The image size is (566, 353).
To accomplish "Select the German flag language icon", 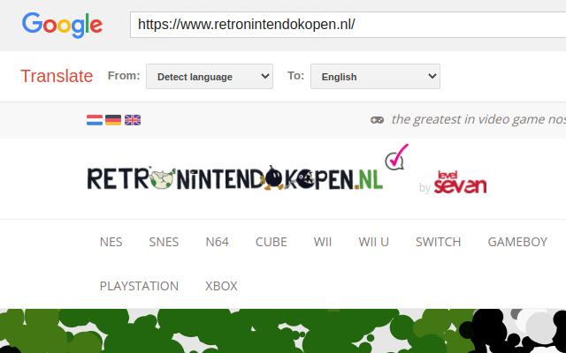I will coord(113,120).
